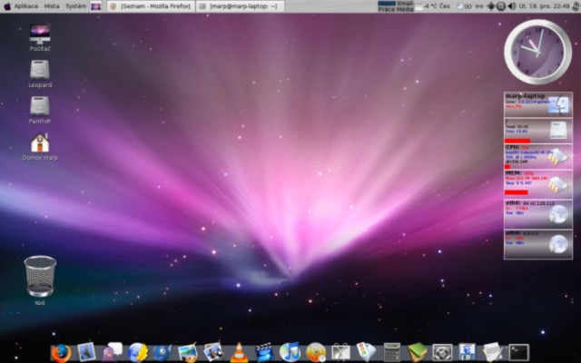Viewport: 581px width, 363px height.
Task: Click the date and time Út 18. pro
Action: pos(544,6)
